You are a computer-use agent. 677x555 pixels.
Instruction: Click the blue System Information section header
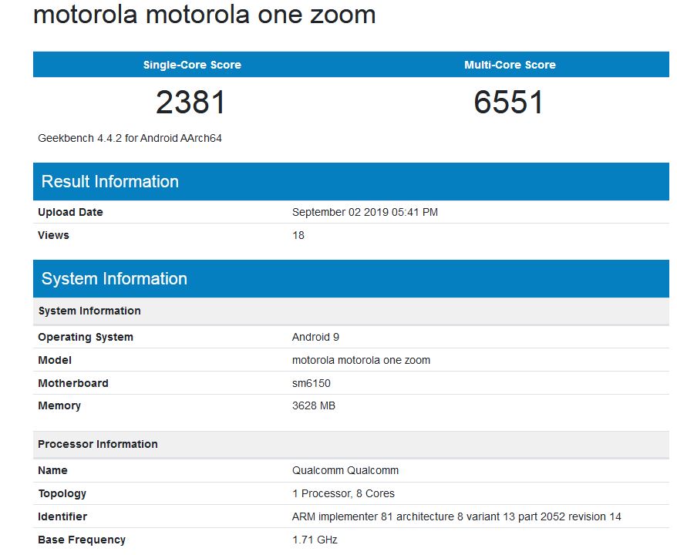(351, 278)
